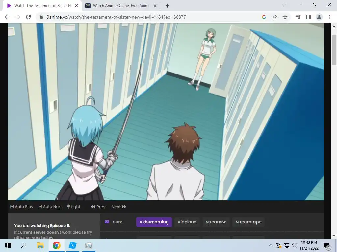Open a new browser tab
Screen dimensions: 337x252
[x=168, y=6]
